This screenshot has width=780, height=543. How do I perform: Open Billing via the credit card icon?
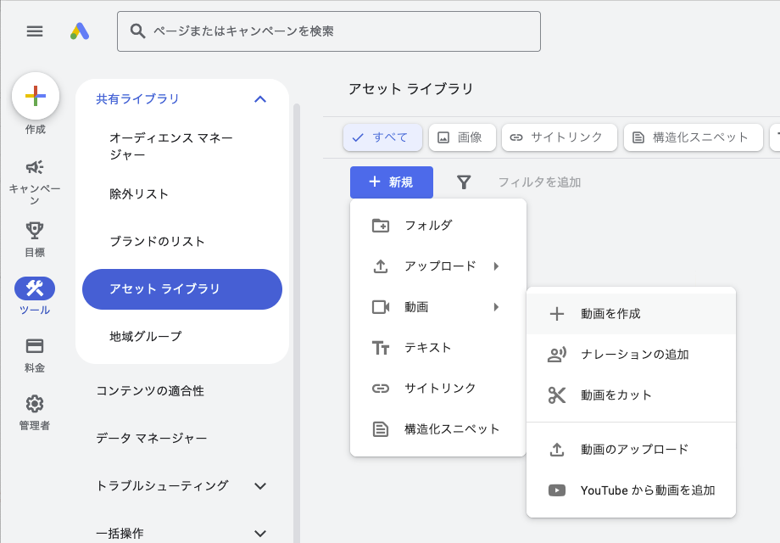click(35, 346)
